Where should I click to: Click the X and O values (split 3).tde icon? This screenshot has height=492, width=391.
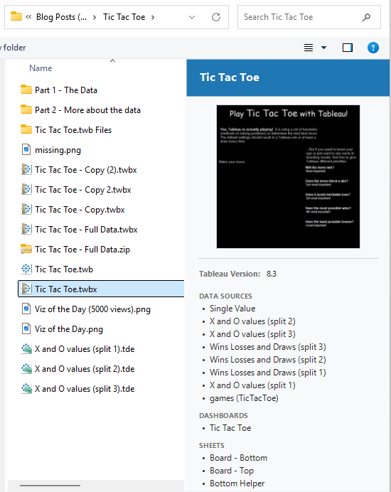tap(26, 389)
